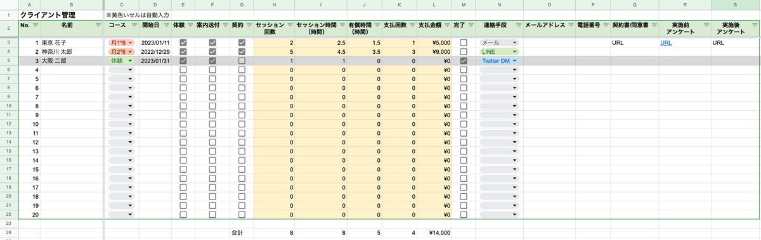761x240 pixels.
Task: Uncheck 体験 checkbox for 東京 花子
Action: pos(183,42)
